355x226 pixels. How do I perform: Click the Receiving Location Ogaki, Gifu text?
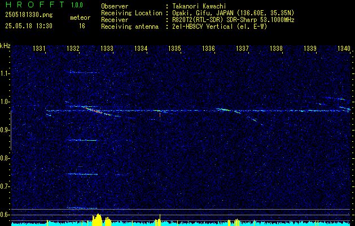(232, 13)
